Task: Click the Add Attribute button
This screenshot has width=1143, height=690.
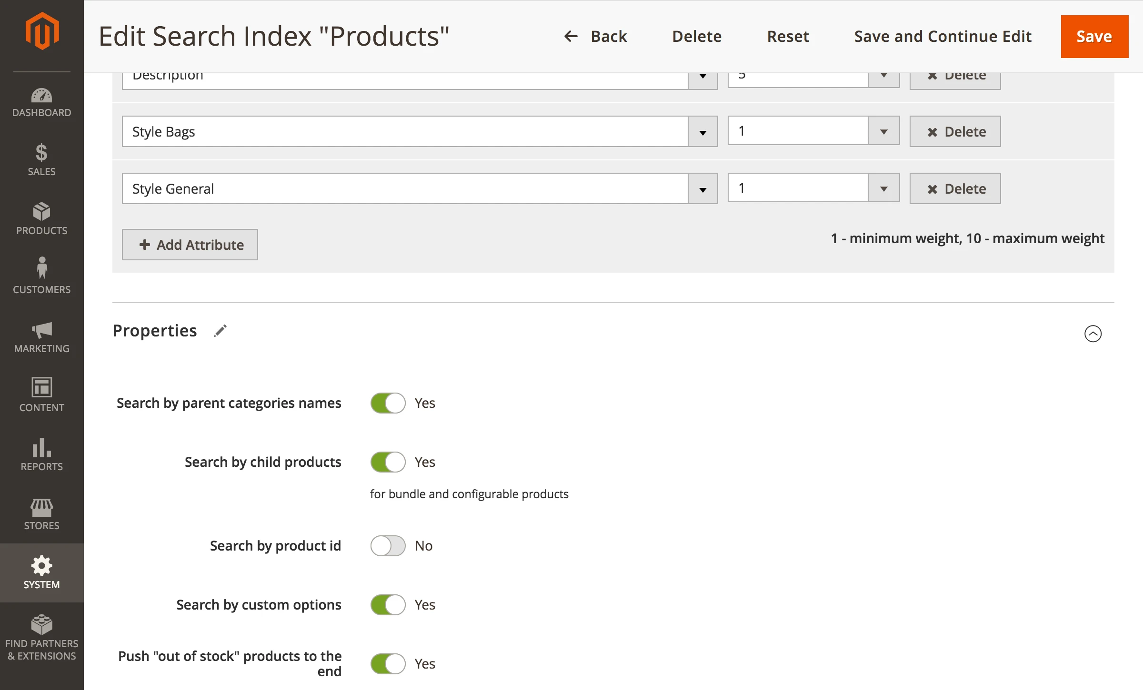Action: (190, 245)
